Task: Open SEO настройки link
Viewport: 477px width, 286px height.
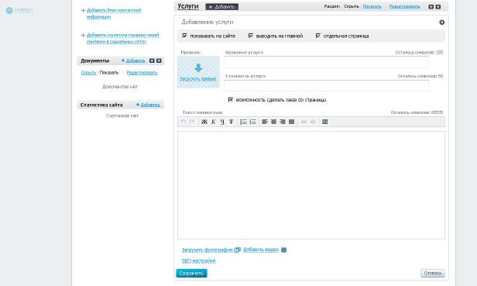Action: [x=199, y=260]
